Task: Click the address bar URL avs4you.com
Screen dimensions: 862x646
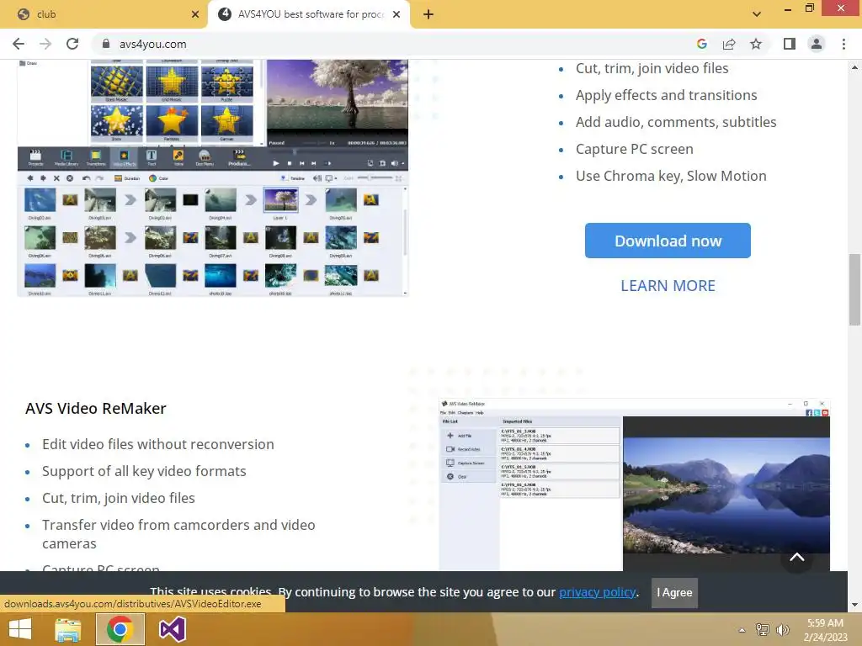Action: 153,44
